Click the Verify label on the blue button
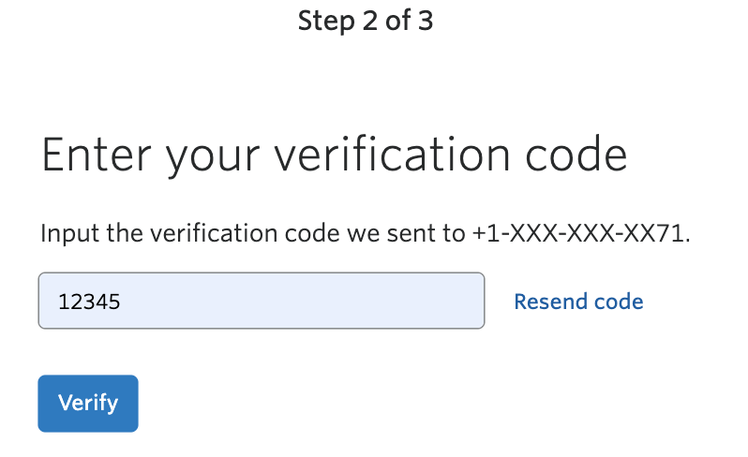748x457 pixels. (88, 403)
